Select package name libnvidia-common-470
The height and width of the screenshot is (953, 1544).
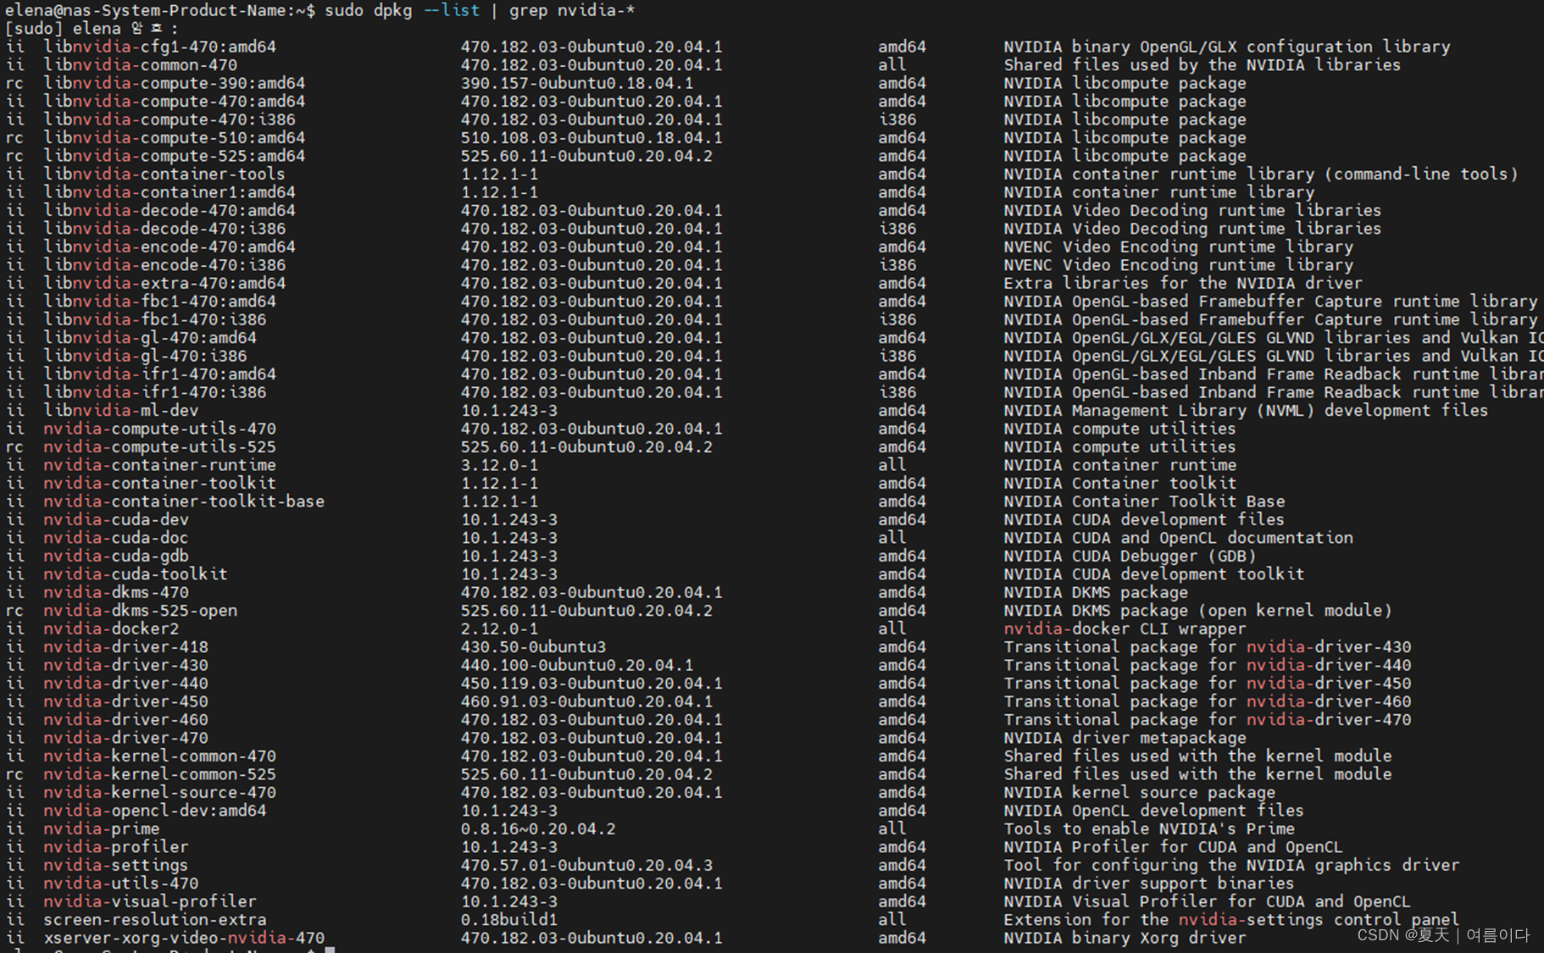pos(141,65)
